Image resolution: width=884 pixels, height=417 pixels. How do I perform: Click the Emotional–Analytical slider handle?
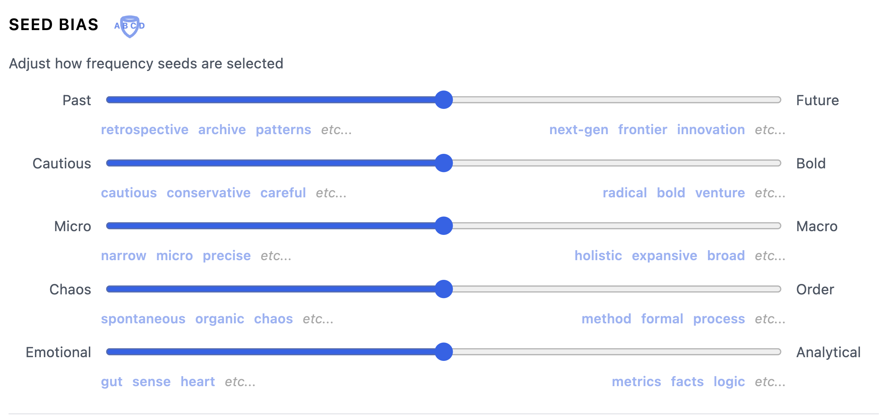tap(443, 352)
